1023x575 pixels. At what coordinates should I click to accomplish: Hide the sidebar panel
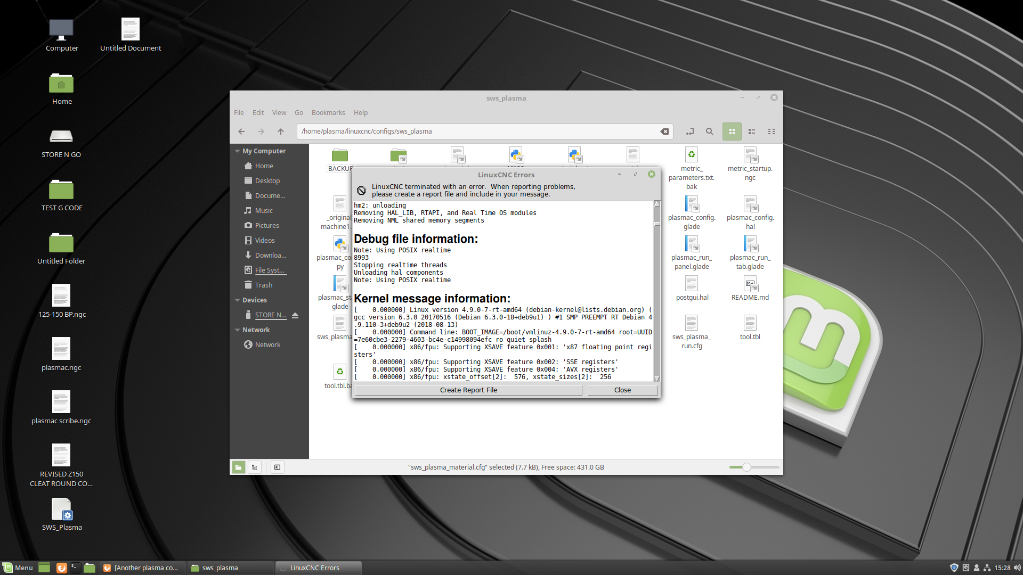(278, 467)
